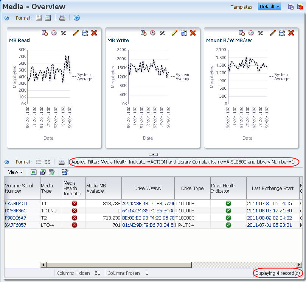
Task: Click the clock icon on Mount R/W graph
Action: (251, 33)
